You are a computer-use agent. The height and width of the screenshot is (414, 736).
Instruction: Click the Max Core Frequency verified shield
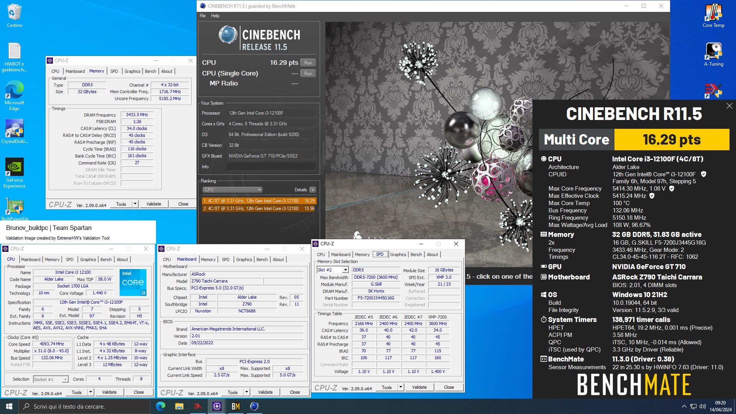(x=672, y=189)
